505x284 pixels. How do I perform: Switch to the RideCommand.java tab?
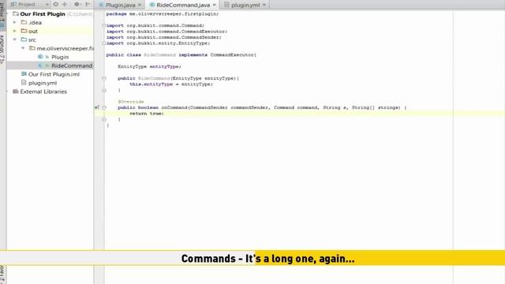click(x=183, y=6)
